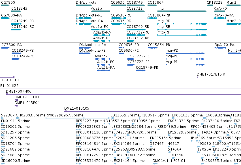Click the DNApol-iota-PB protein feature
Screen dimensions: 241x165
[85, 53]
